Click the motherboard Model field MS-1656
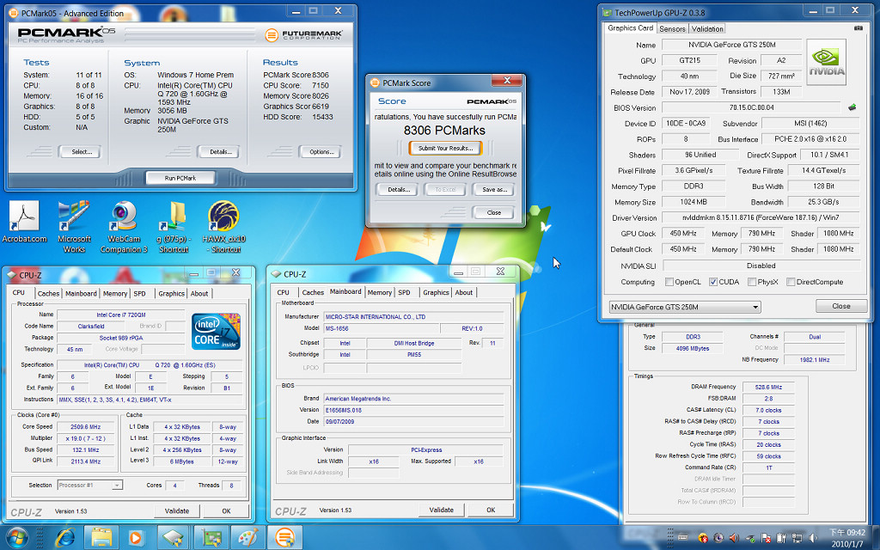This screenshot has width=880, height=550. pos(381,328)
